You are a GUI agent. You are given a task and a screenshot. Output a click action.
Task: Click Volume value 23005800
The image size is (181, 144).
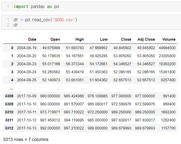[x=167, y=56]
